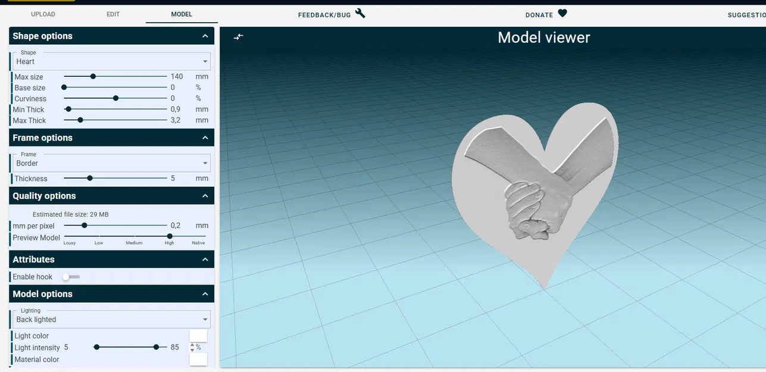Click the Light intensity up stepper arrow
The width and height of the screenshot is (766, 372).
click(x=191, y=344)
